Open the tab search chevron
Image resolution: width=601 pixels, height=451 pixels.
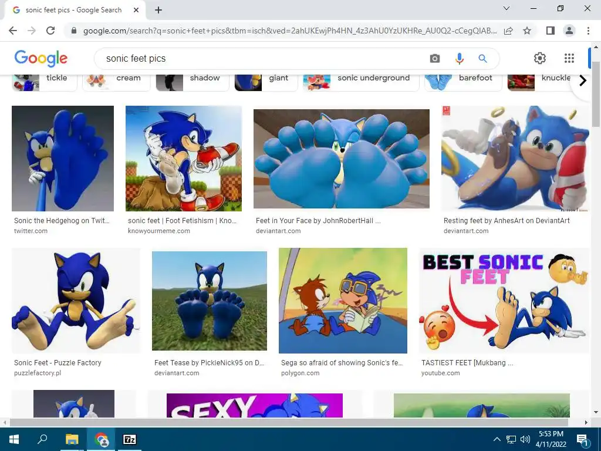507,8
